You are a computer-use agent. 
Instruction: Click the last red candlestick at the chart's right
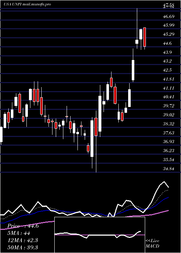(145, 38)
